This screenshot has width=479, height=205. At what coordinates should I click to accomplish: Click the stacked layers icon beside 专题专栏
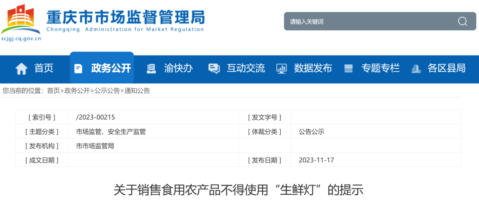[x=349, y=68]
